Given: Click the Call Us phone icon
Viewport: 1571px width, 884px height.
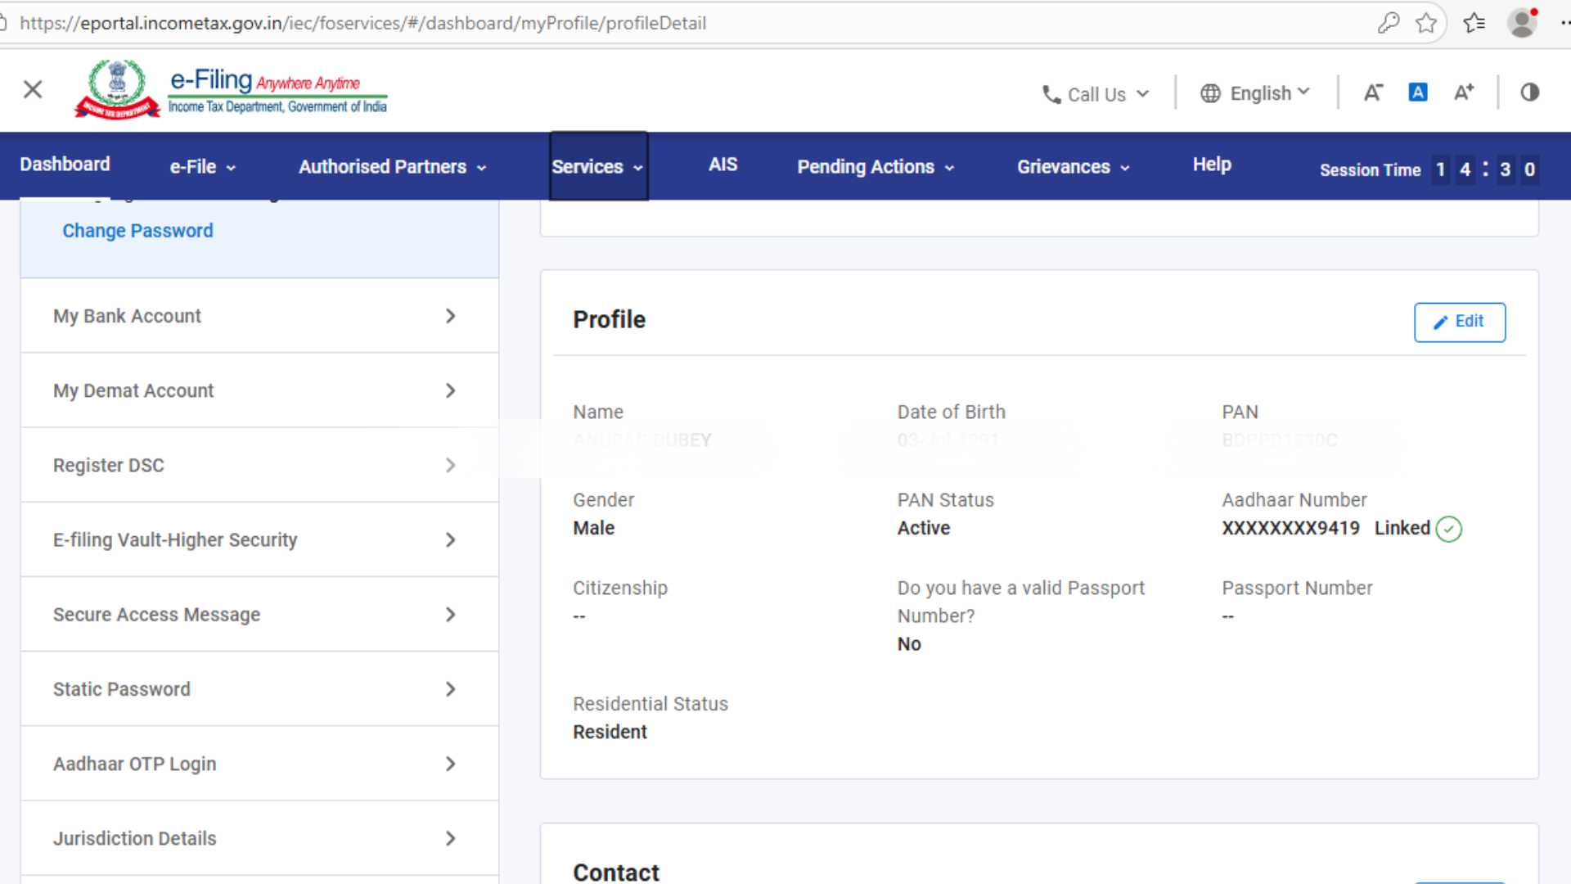Looking at the screenshot, I should 1051,93.
